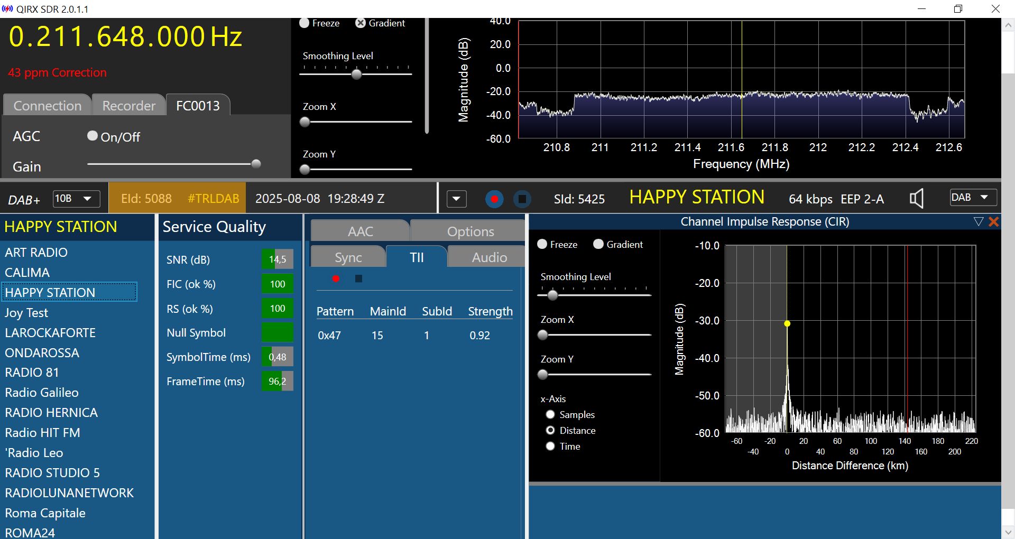
Task: Select RADIO STUDIO 5 from service list
Action: pyautogui.click(x=52, y=472)
